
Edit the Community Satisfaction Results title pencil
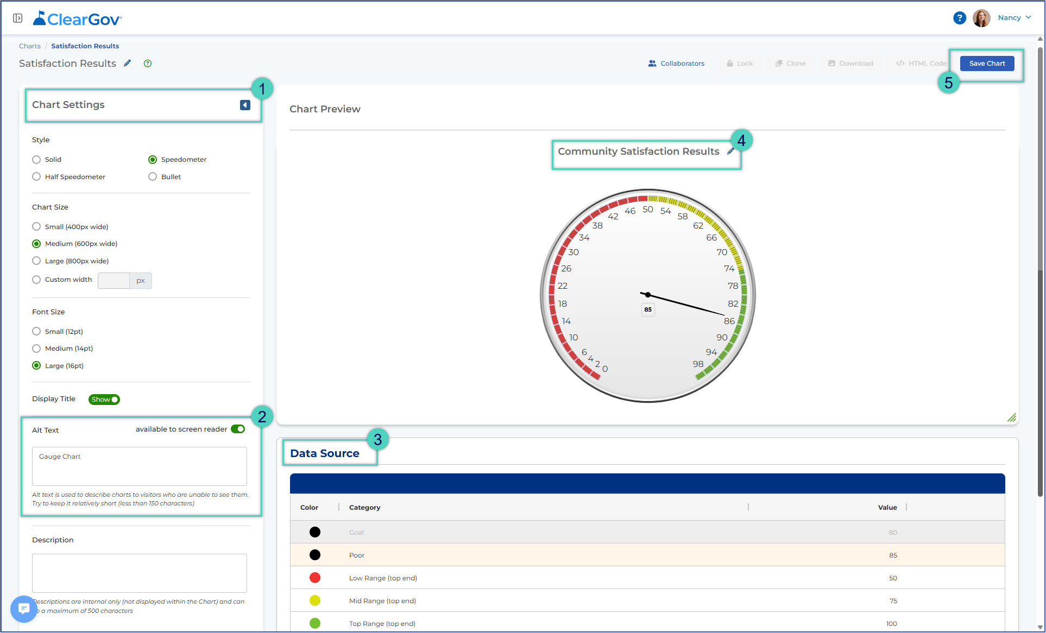(731, 151)
